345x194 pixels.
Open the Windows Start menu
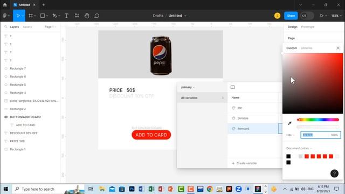pos(6,189)
